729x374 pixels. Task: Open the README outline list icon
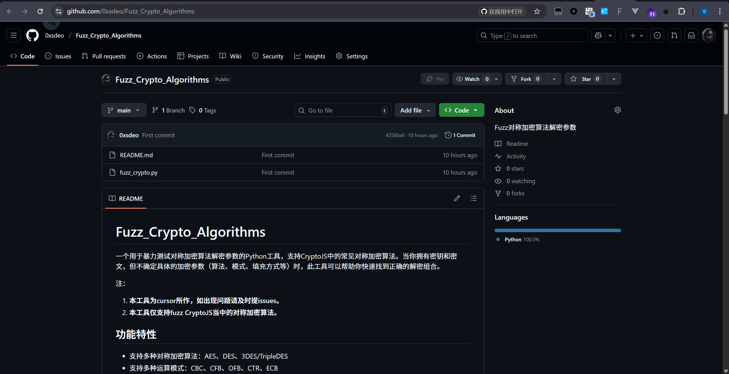[473, 198]
